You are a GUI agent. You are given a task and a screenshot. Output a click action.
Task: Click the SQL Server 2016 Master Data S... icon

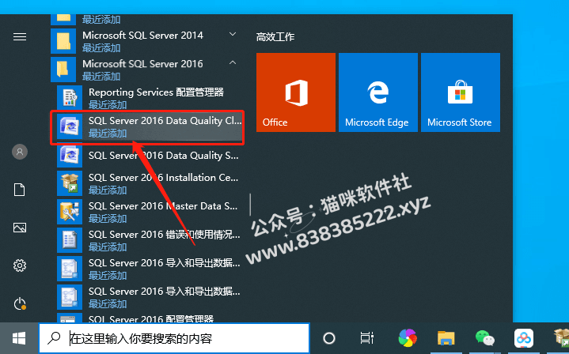click(70, 212)
